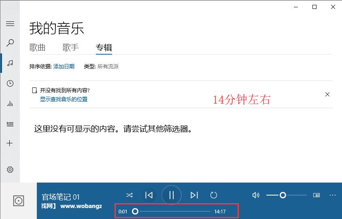Open more options ellipsis in player bar

click(333, 195)
